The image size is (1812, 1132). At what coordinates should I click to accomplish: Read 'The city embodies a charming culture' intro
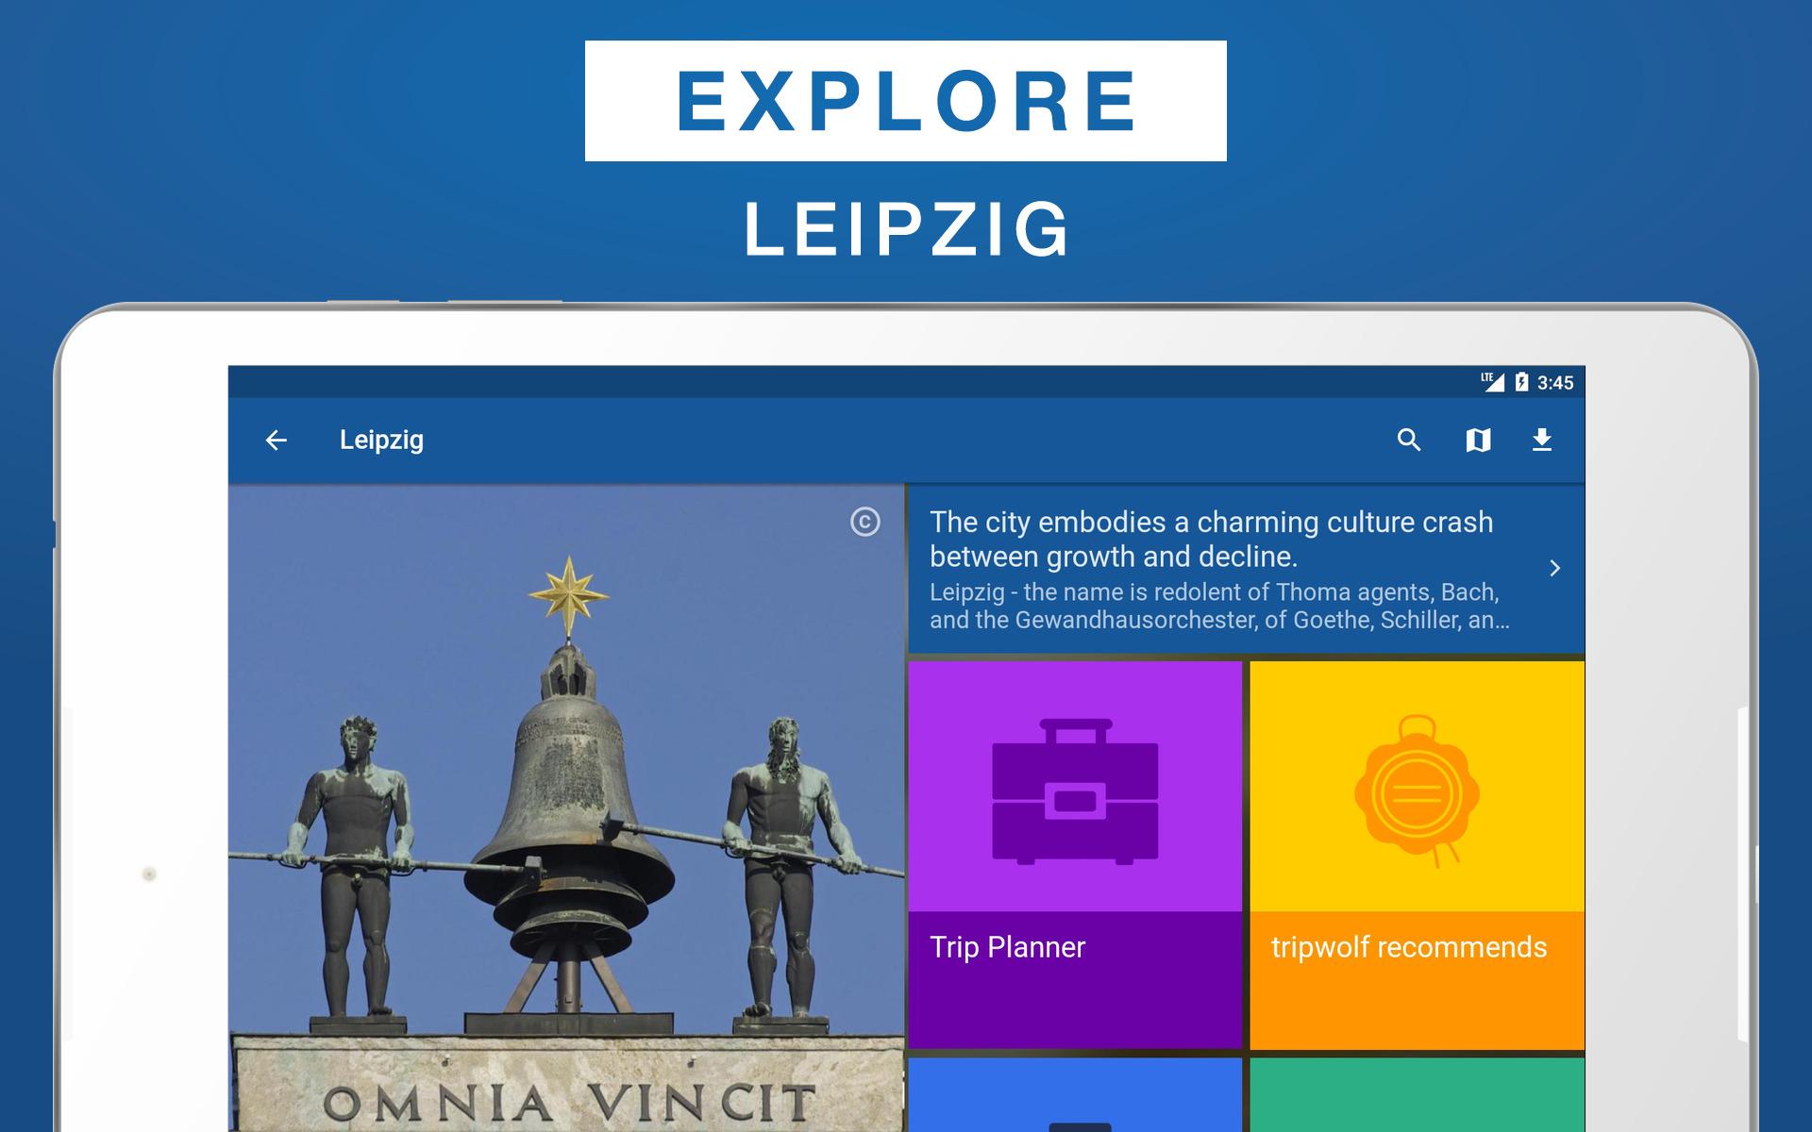pyautogui.click(x=1211, y=539)
